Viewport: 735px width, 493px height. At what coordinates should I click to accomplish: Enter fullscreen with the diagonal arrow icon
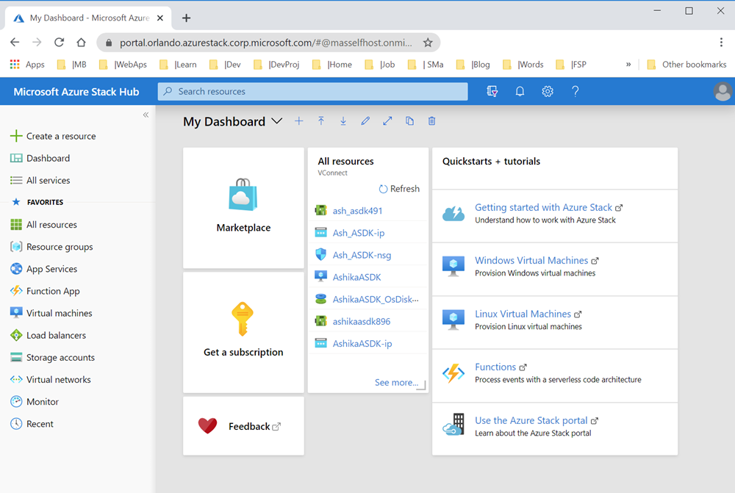click(x=387, y=120)
